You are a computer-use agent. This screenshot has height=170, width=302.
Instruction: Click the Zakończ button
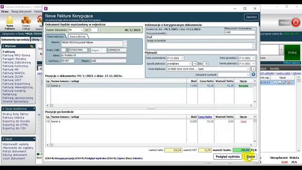click(251, 17)
